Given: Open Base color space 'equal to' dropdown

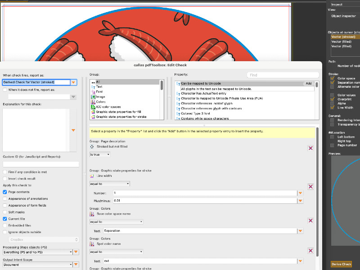Looking at the screenshot, I should pos(117,222).
